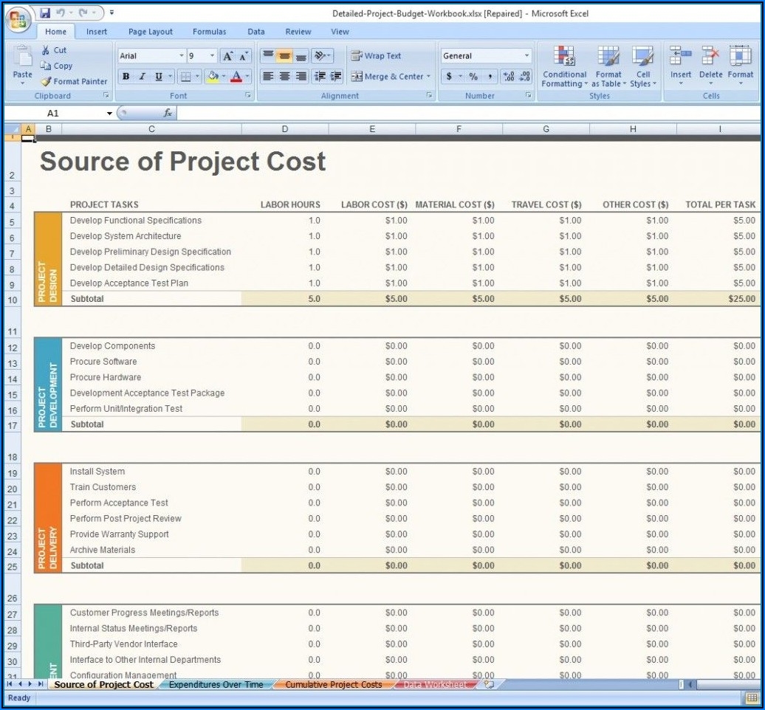The image size is (765, 710).
Task: Select the Develop System Architecture cell
Action: [x=126, y=236]
